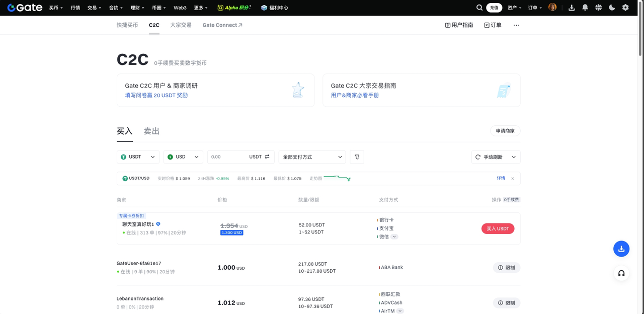This screenshot has width=644, height=314.
Task: Expand the 全部支付方式 payment dropdown
Action: click(x=312, y=157)
